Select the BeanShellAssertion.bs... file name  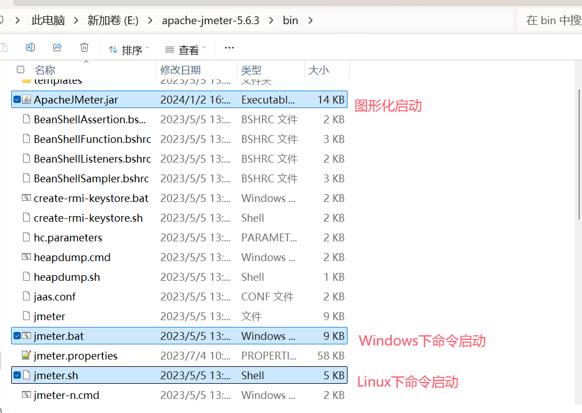[x=89, y=120]
